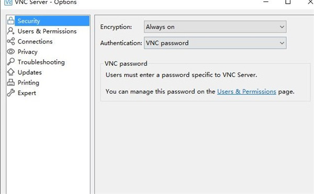This screenshot has height=194, width=314.
Task: Click the Connections share icon
Action: 11,41
